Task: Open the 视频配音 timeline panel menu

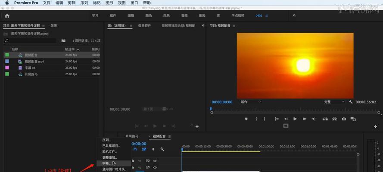Action: [x=169, y=136]
